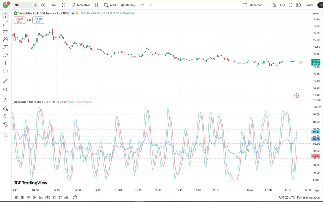Open the go to date calendar
The height and width of the screenshot is (202, 323).
[75, 197]
